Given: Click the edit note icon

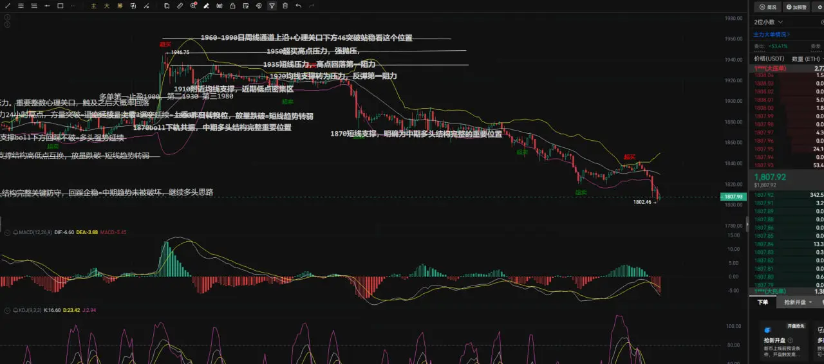Looking at the screenshot, I should point(245,6).
